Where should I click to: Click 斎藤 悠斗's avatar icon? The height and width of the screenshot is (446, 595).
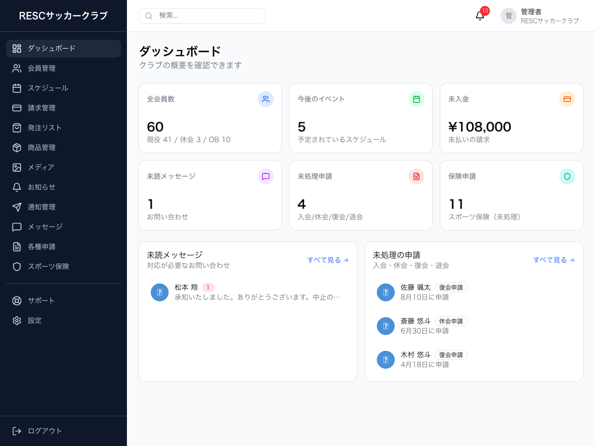tap(386, 326)
